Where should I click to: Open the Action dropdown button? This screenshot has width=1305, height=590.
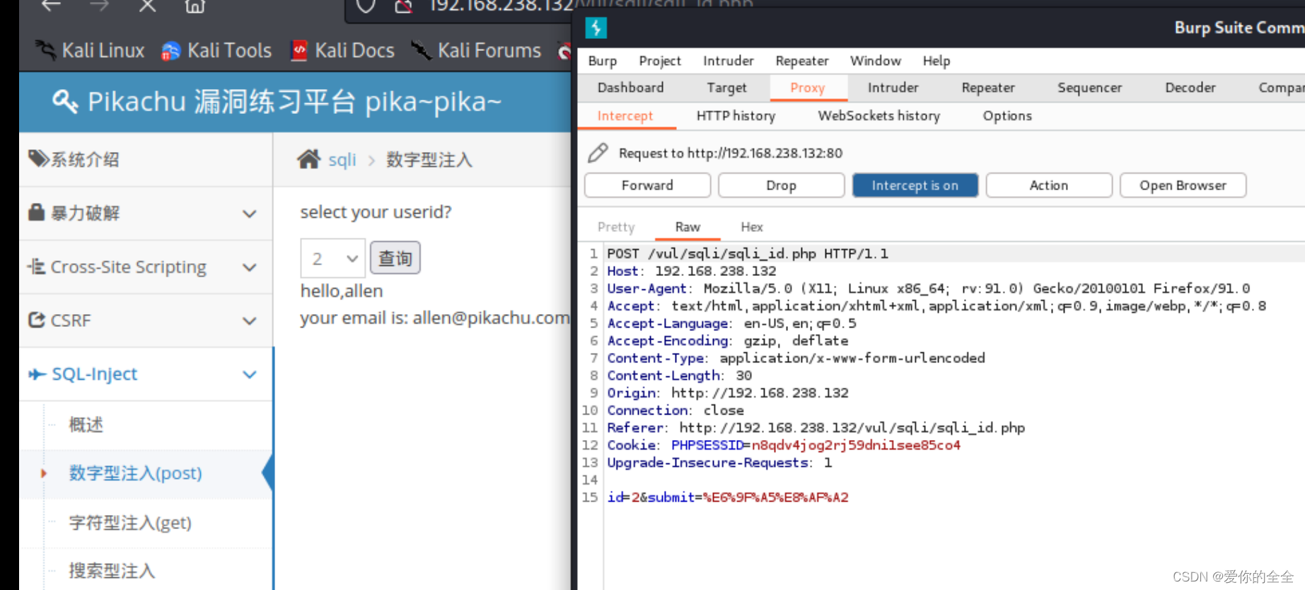click(1048, 185)
